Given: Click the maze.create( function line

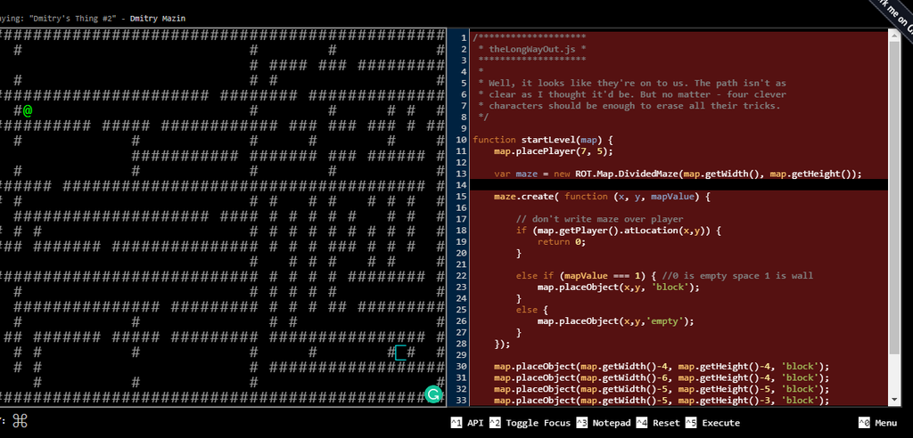Looking at the screenshot, I should 602,197.
